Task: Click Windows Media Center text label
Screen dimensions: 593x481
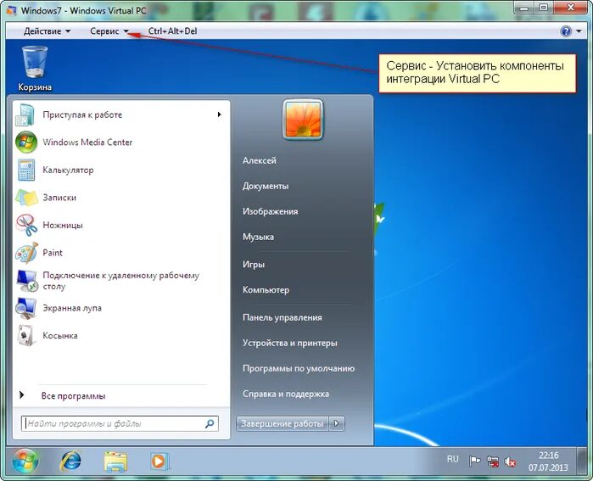Action: click(x=87, y=143)
